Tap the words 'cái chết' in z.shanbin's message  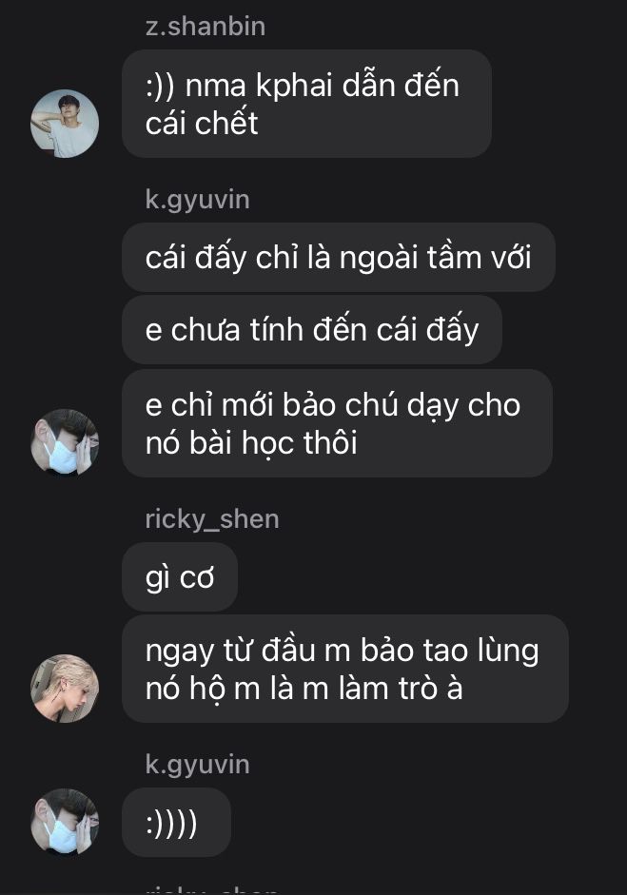(x=202, y=123)
